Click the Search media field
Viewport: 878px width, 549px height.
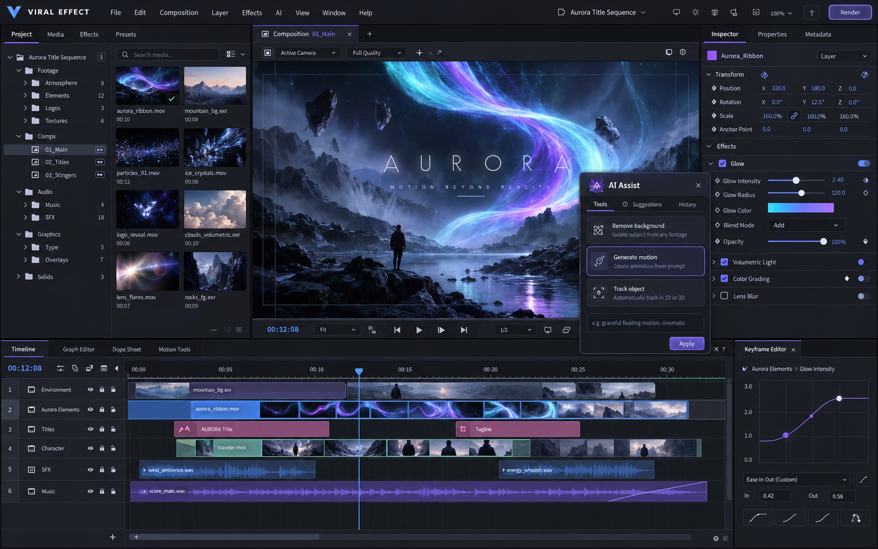[168, 54]
